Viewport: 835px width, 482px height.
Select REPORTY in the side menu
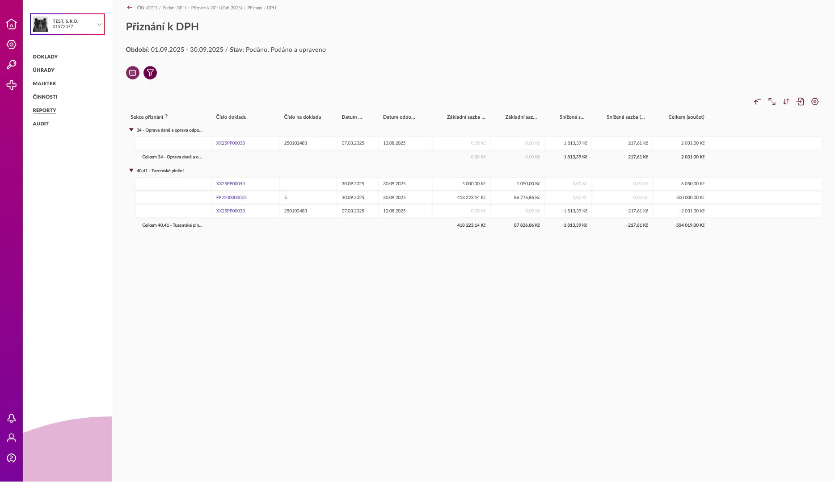point(44,110)
